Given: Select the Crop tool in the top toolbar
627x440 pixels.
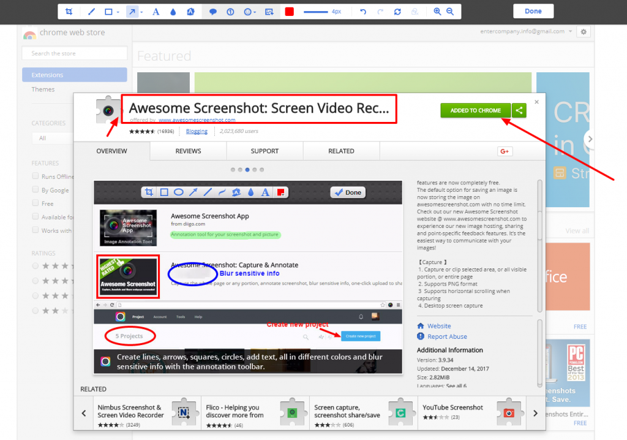Looking at the screenshot, I should point(69,12).
